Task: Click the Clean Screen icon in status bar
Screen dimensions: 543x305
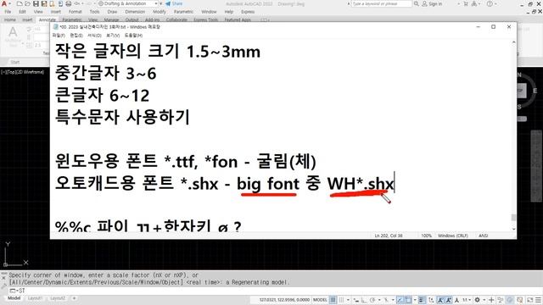Action: [x=529, y=300]
